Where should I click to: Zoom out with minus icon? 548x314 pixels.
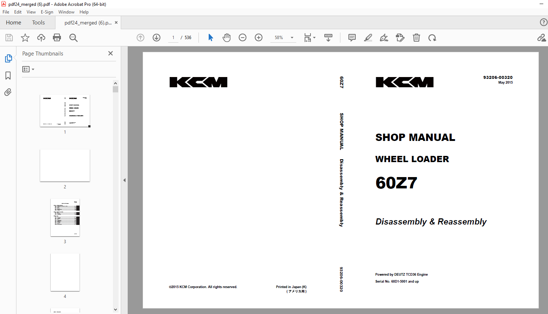243,38
